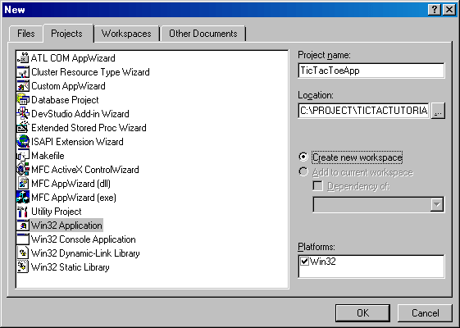
Task: Select the ATL COM AppWizard icon
Action: [x=23, y=58]
